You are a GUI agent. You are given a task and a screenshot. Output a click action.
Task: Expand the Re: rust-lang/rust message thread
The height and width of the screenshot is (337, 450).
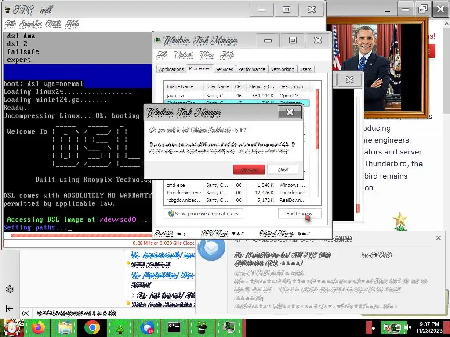tap(133, 295)
